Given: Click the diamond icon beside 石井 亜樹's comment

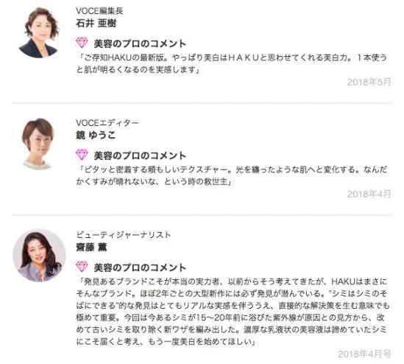Looking at the screenshot, I should coord(82,43).
